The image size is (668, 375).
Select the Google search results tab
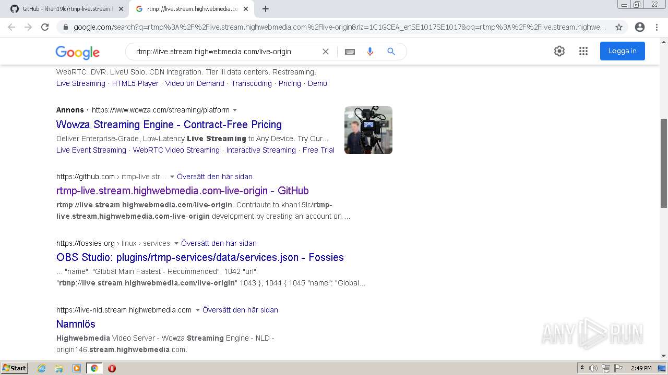click(x=191, y=9)
